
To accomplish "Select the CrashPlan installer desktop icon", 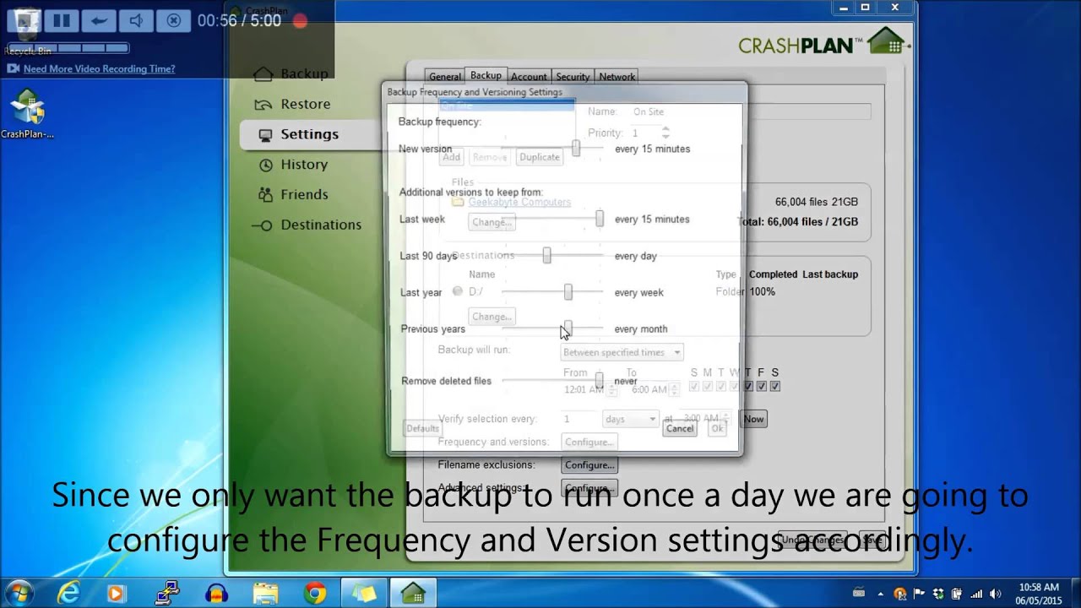I will point(27,114).
